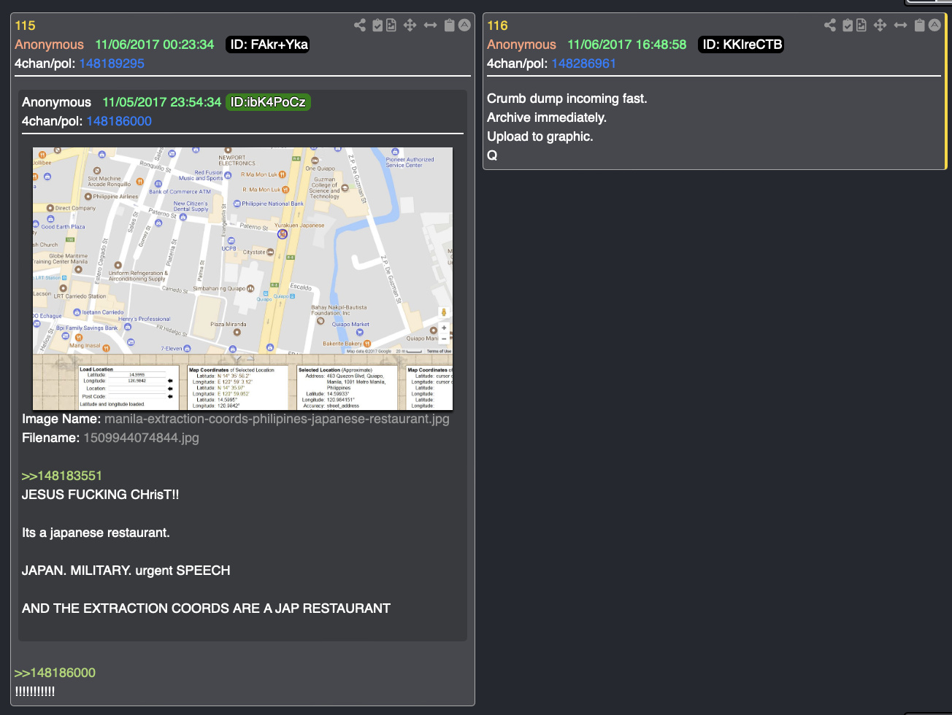Click ID badge FAkr+Yka
Image resolution: width=952 pixels, height=715 pixels.
[x=269, y=45]
